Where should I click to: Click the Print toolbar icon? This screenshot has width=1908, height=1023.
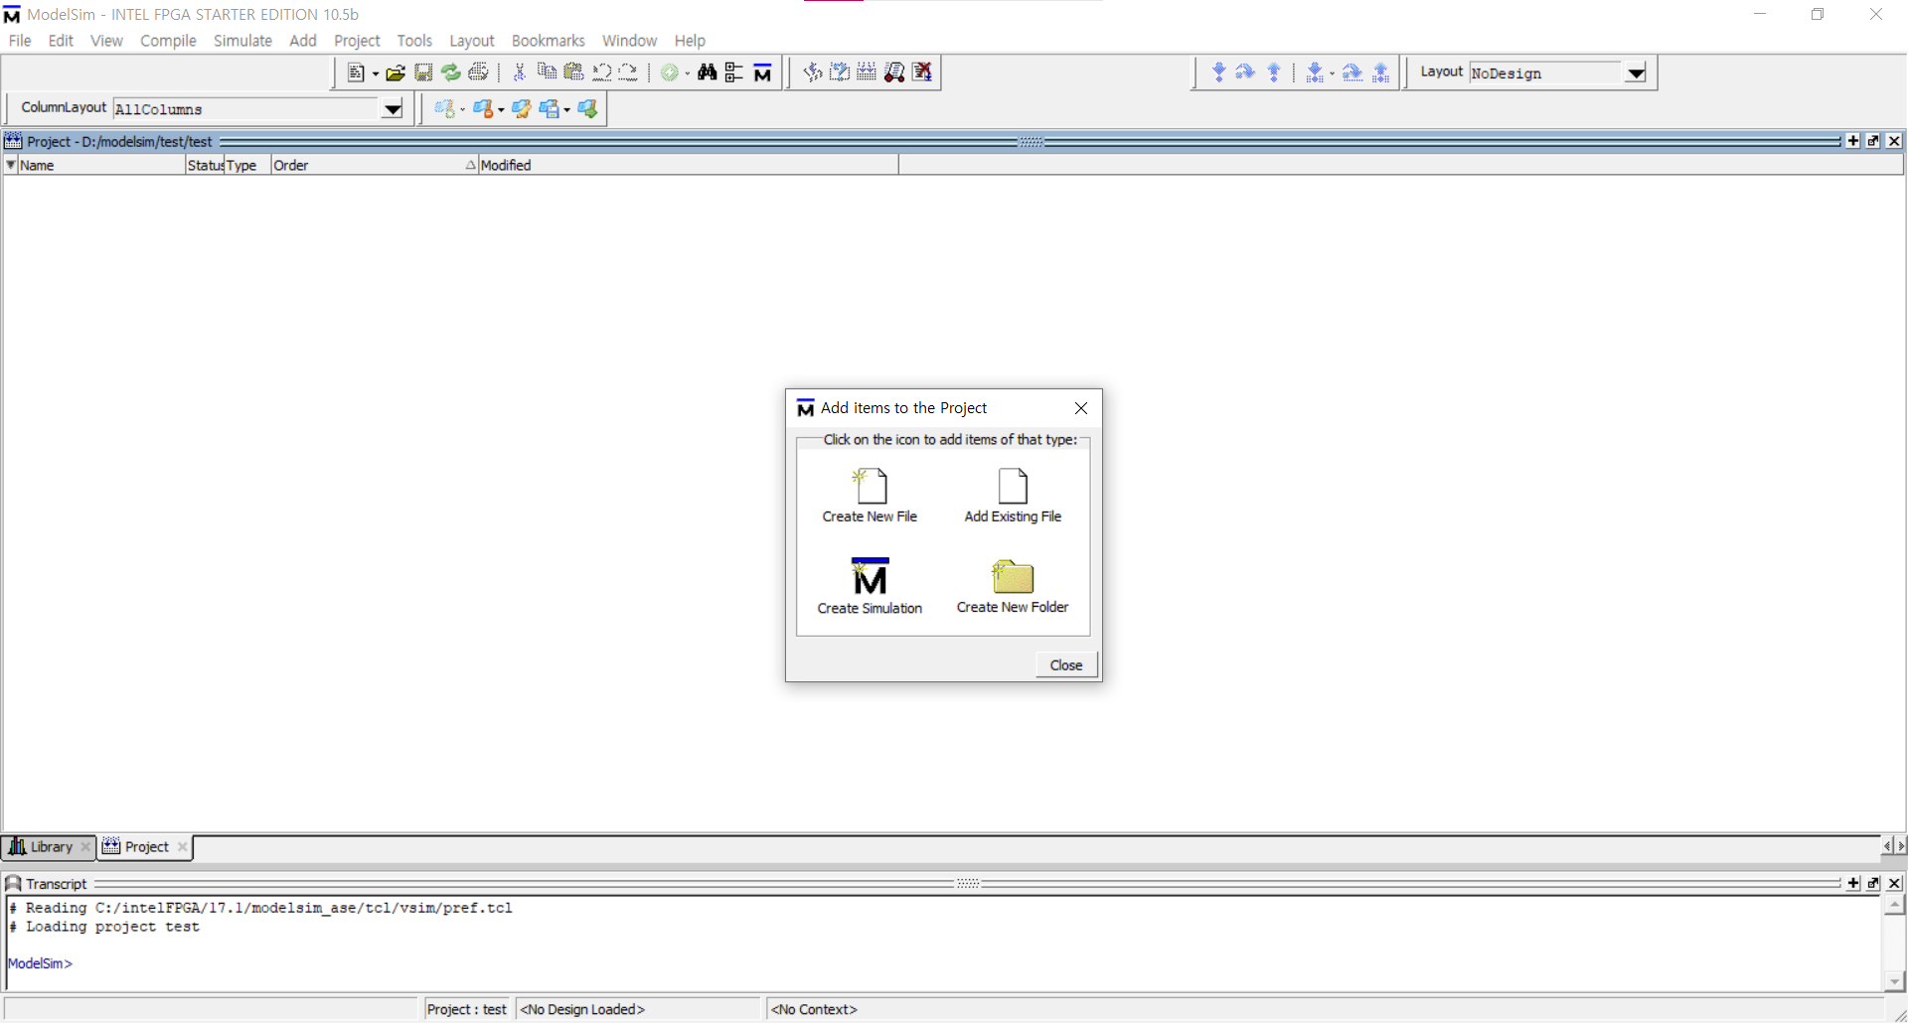[479, 73]
